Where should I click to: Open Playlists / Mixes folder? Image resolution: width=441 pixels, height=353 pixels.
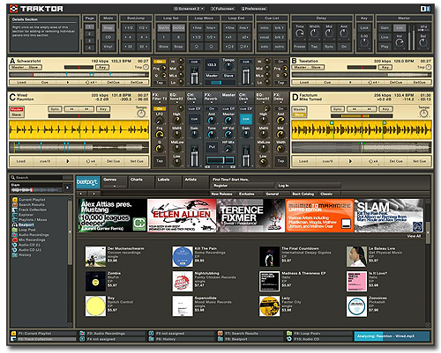pos(14,220)
